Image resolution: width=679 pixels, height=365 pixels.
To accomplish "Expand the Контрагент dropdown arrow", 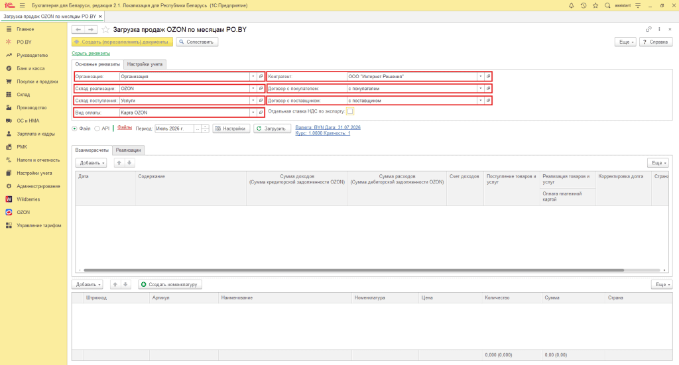I will click(480, 77).
